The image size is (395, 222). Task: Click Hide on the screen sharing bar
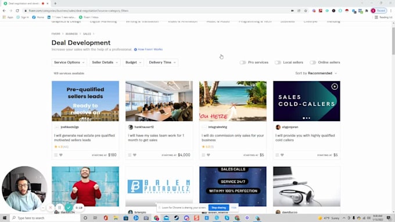point(234,208)
